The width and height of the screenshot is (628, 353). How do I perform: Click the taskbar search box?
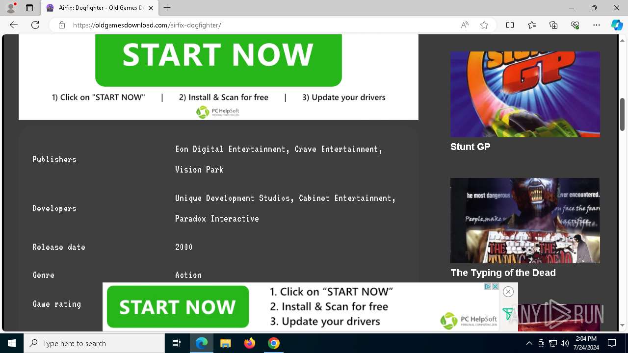coord(94,343)
